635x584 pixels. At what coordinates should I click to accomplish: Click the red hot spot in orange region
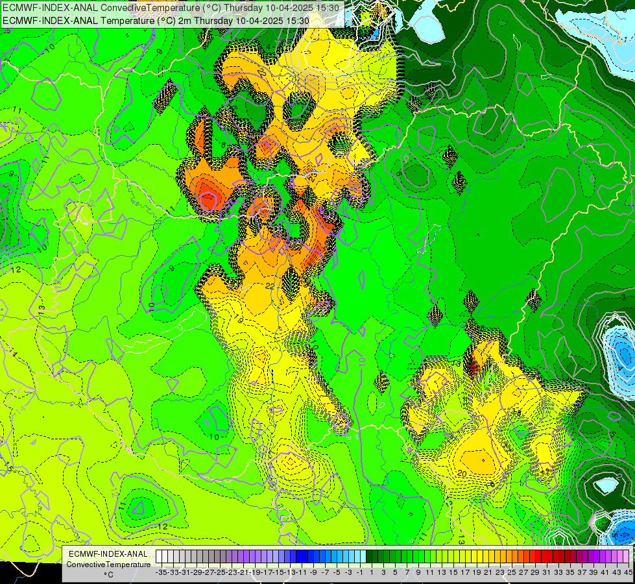(208, 199)
